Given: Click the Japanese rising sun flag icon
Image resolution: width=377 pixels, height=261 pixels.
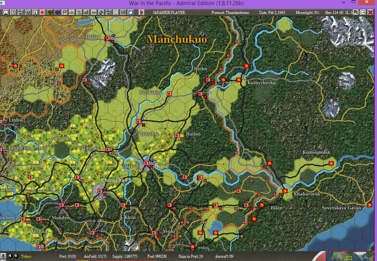Looking at the screenshot, I should click(x=43, y=12).
